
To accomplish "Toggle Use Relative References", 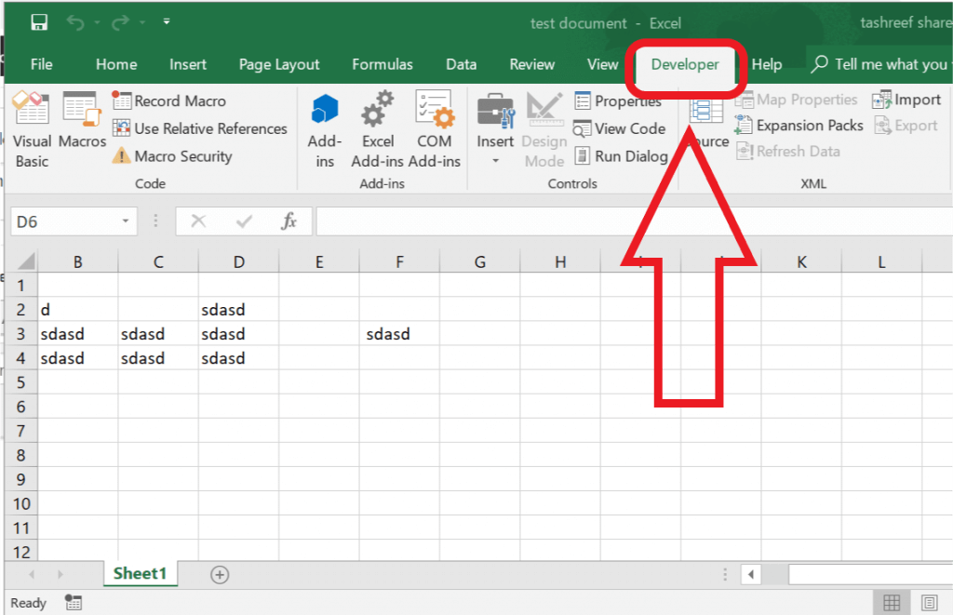I will [200, 128].
